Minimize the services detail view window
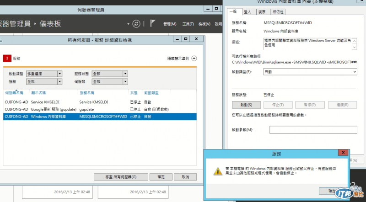Screen dimensions: 366x202 click(x=177, y=39)
